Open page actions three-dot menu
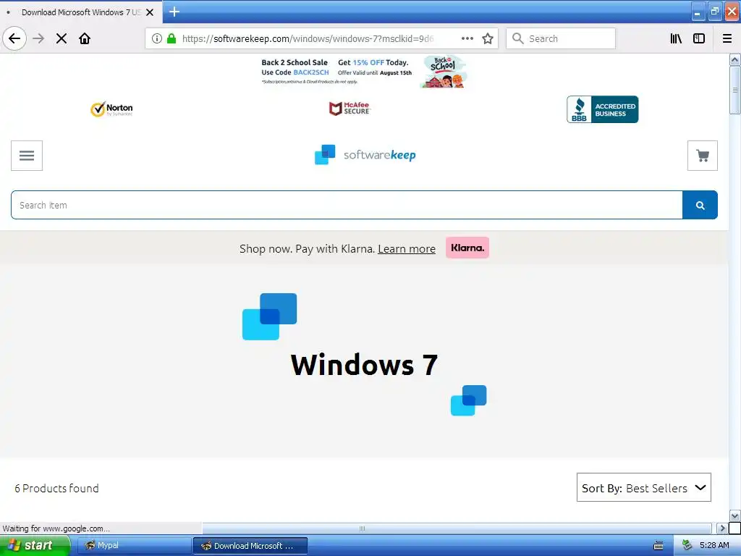741x556 pixels. tap(467, 39)
